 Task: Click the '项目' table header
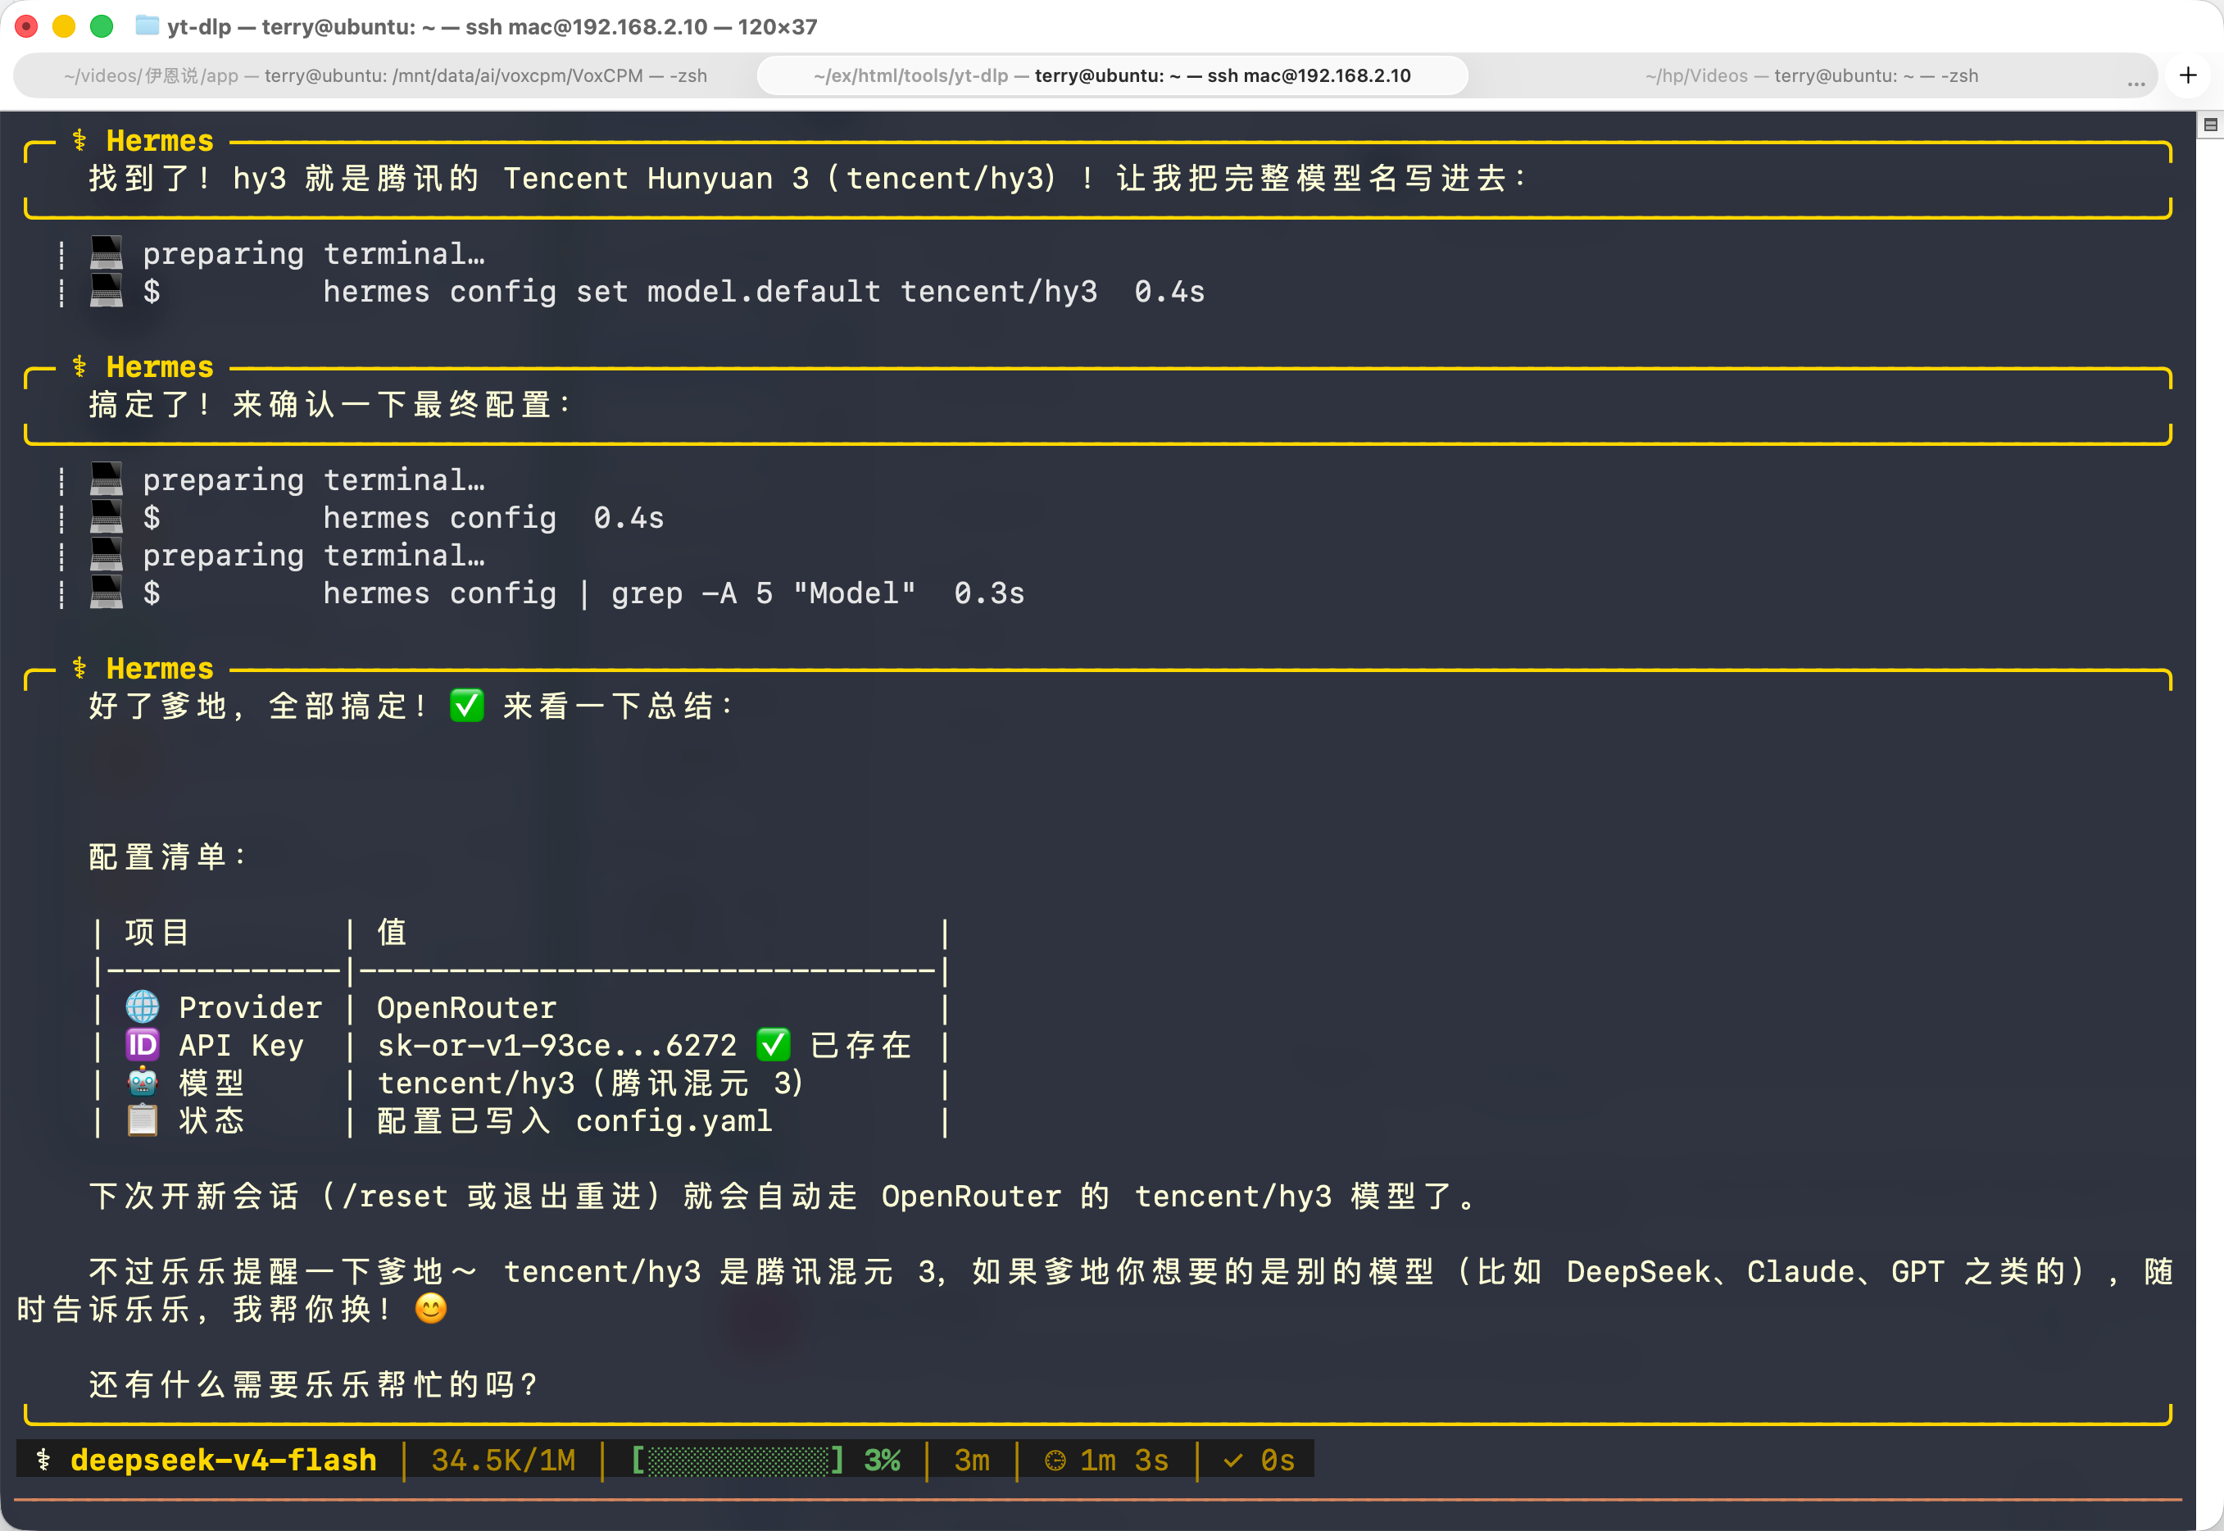157,931
